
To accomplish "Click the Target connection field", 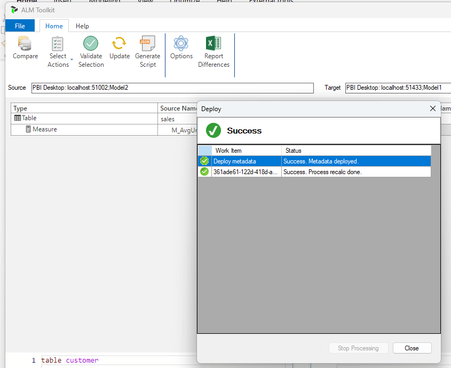I will (398, 88).
